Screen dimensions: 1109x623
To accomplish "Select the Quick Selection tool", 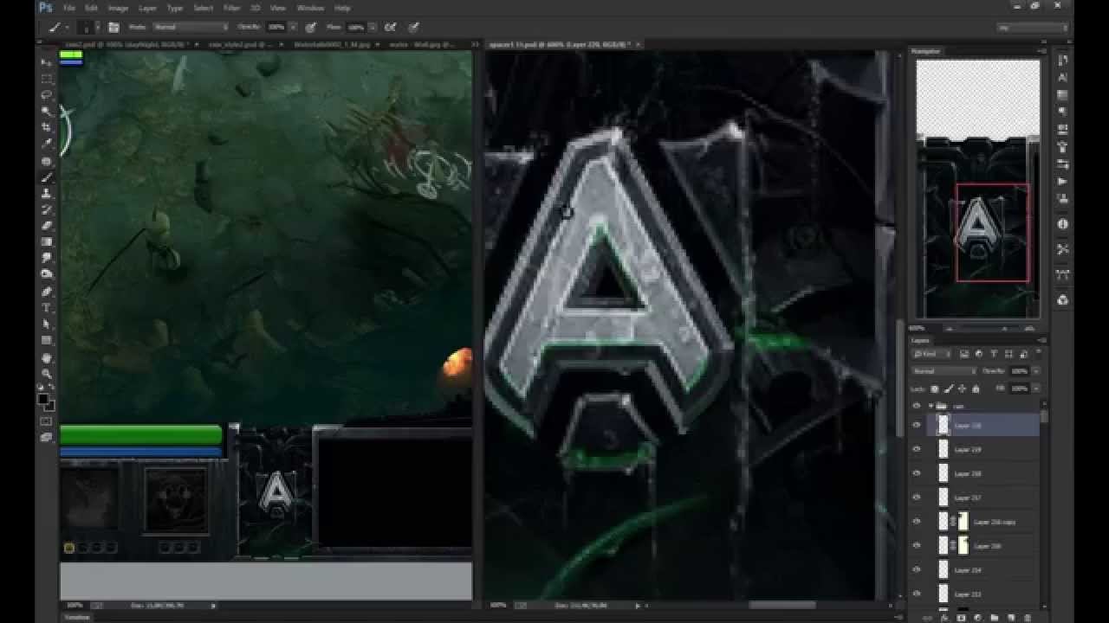I will click(x=47, y=112).
